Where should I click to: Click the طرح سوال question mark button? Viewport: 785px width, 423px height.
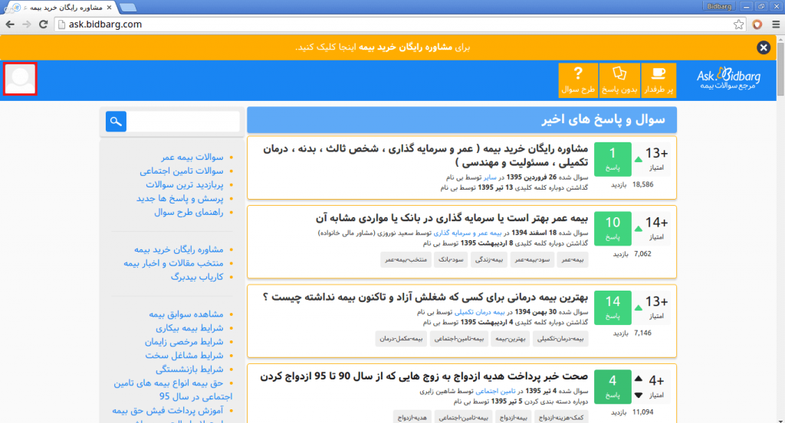[578, 80]
